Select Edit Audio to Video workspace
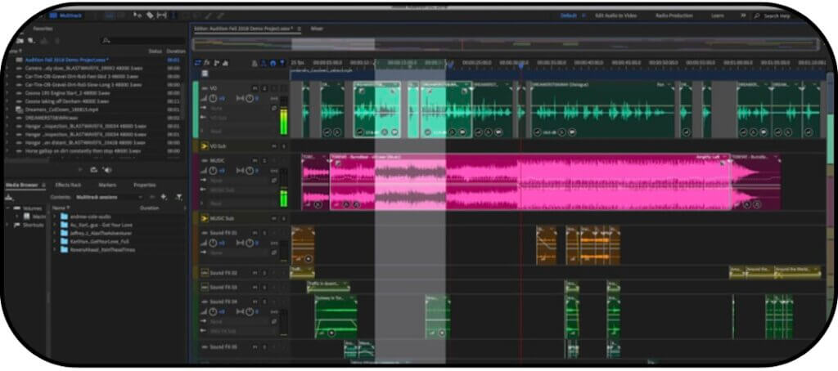The width and height of the screenshot is (838, 371). [615, 16]
